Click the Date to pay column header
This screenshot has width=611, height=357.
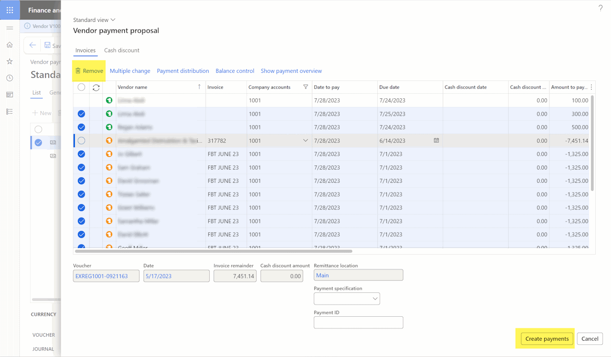coord(345,87)
